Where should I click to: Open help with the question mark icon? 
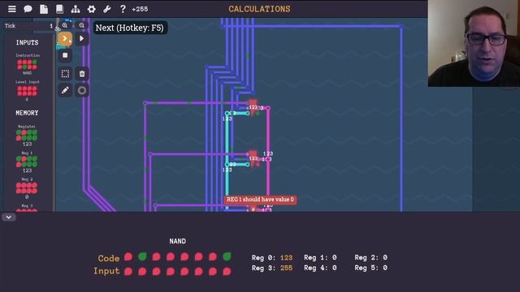(x=123, y=9)
